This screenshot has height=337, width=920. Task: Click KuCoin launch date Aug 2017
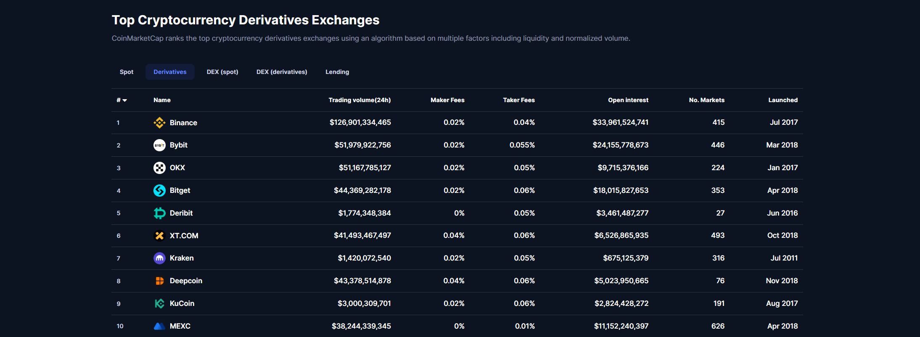pyautogui.click(x=782, y=303)
